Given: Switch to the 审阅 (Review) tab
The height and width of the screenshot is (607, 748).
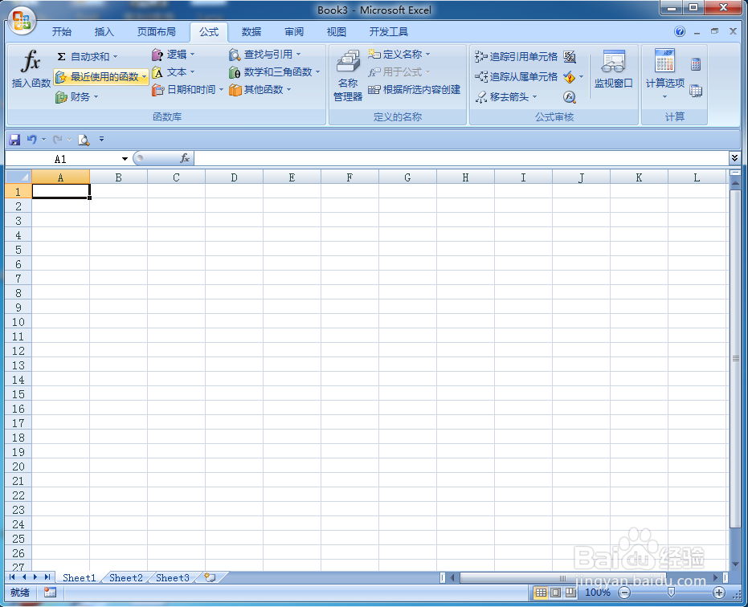Looking at the screenshot, I should point(294,32).
